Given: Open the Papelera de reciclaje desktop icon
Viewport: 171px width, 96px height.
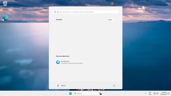Looking at the screenshot, I should (x=5, y=6).
